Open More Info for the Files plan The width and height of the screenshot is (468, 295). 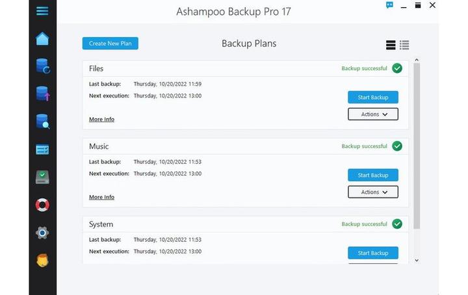[101, 120]
